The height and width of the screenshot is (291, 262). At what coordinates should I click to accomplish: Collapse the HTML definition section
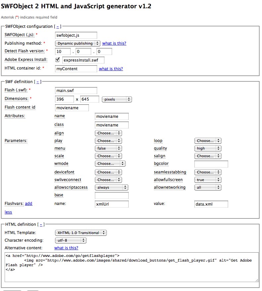(x=41, y=224)
